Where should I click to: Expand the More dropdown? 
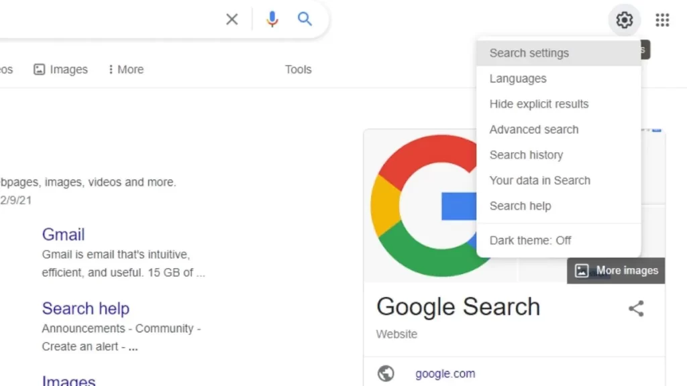coord(125,69)
